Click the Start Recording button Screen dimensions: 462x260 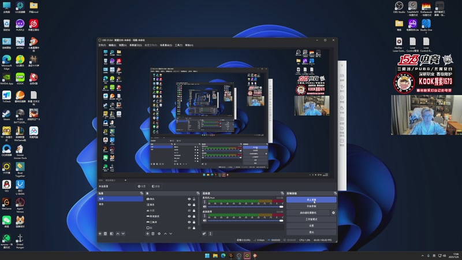[311, 206]
